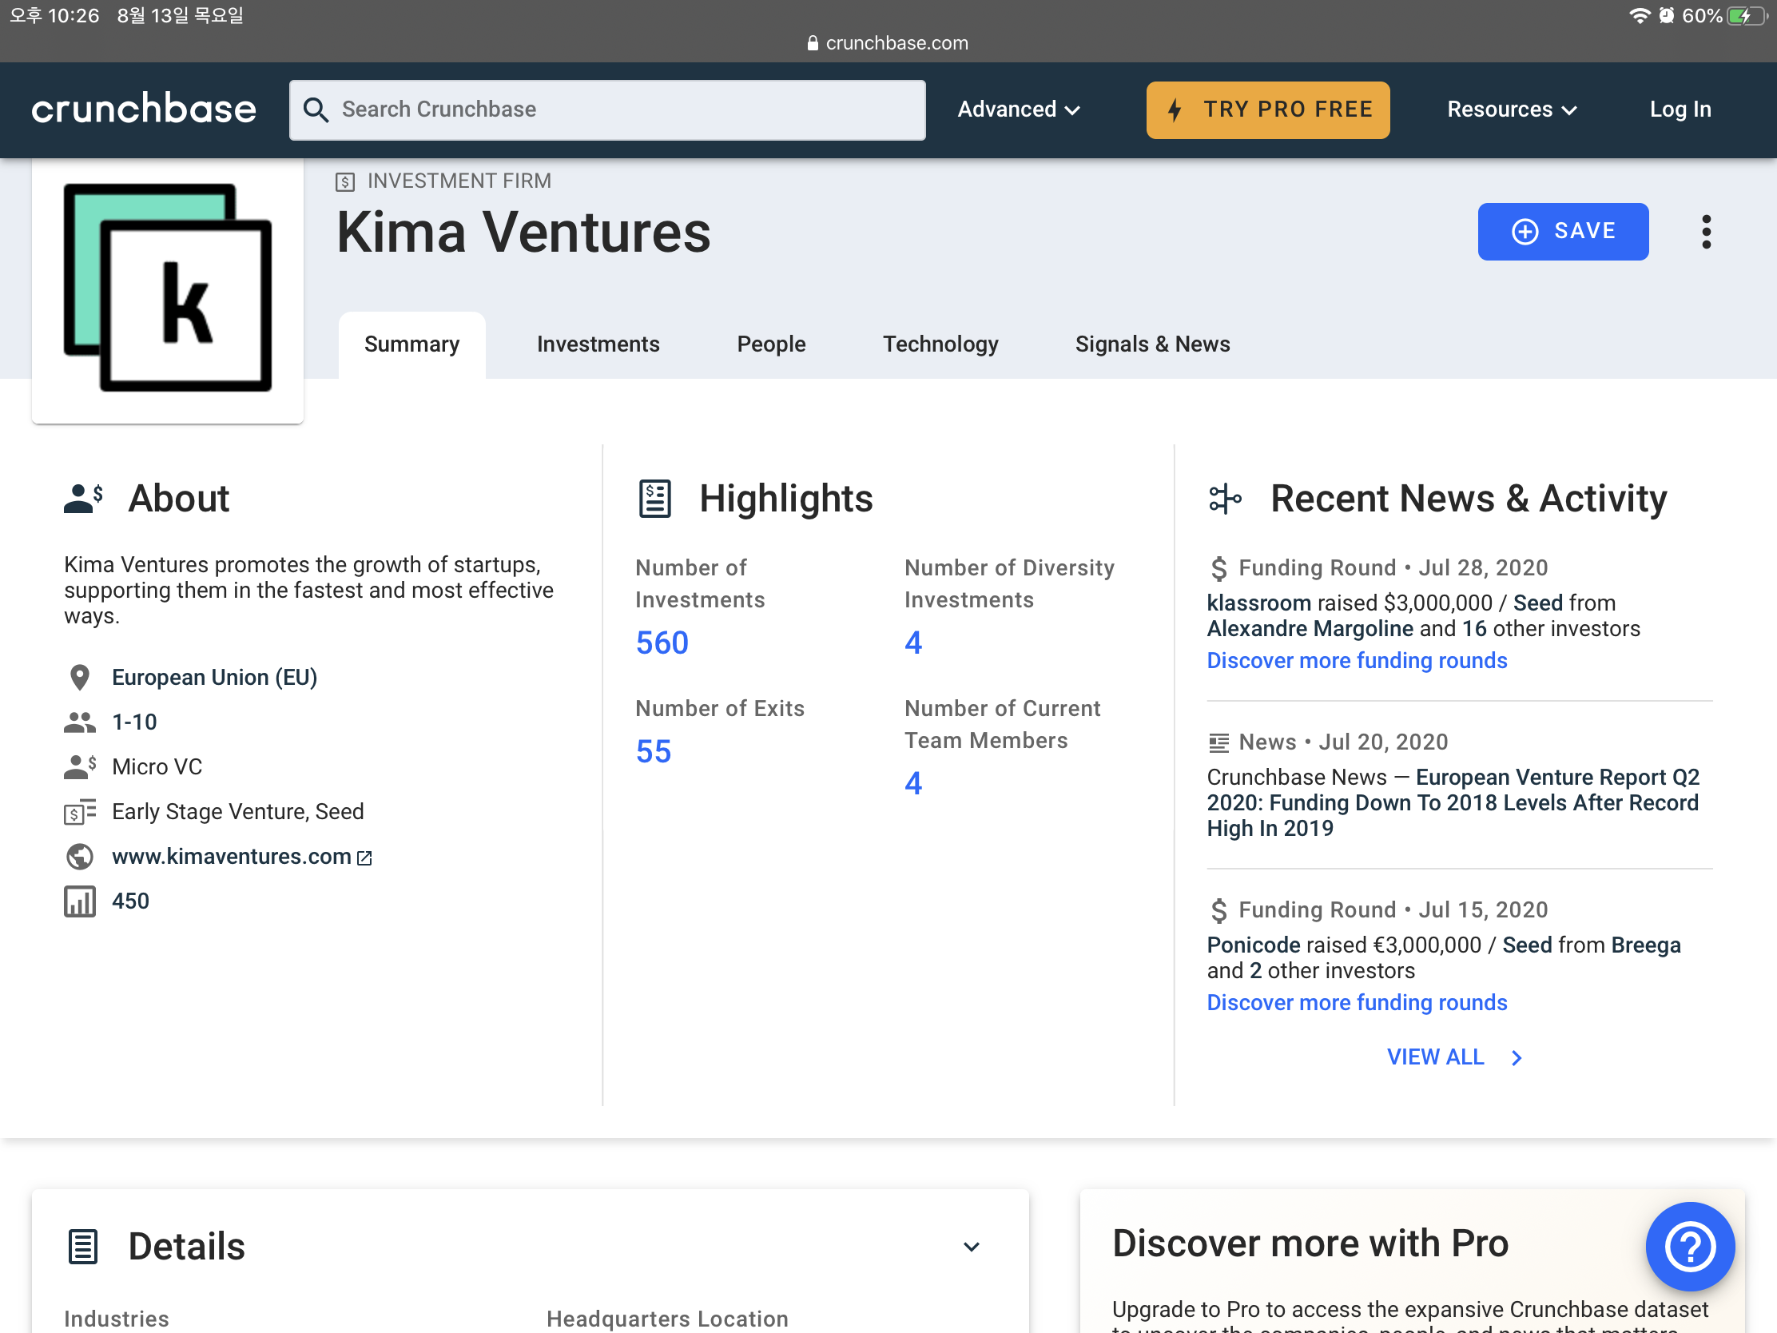Click the external link icon after kimaventures.com

point(364,858)
